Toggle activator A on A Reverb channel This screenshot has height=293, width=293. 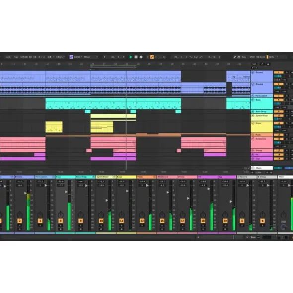242,221
